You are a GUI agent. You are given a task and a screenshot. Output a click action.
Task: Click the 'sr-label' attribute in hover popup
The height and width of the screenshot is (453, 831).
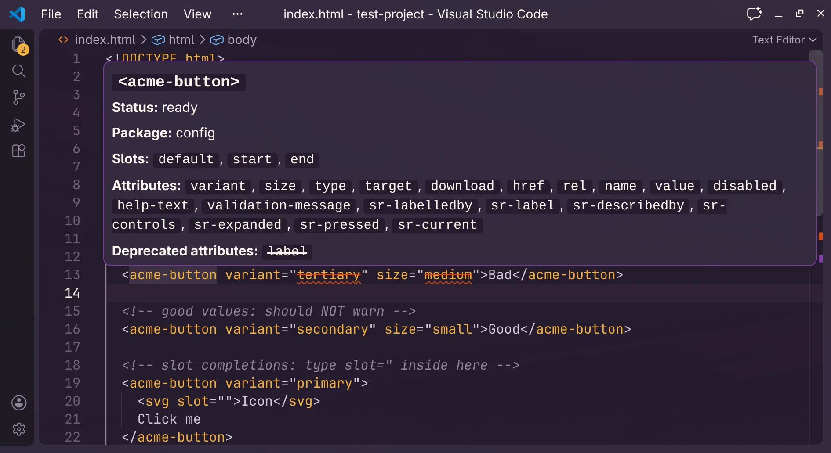(x=523, y=205)
